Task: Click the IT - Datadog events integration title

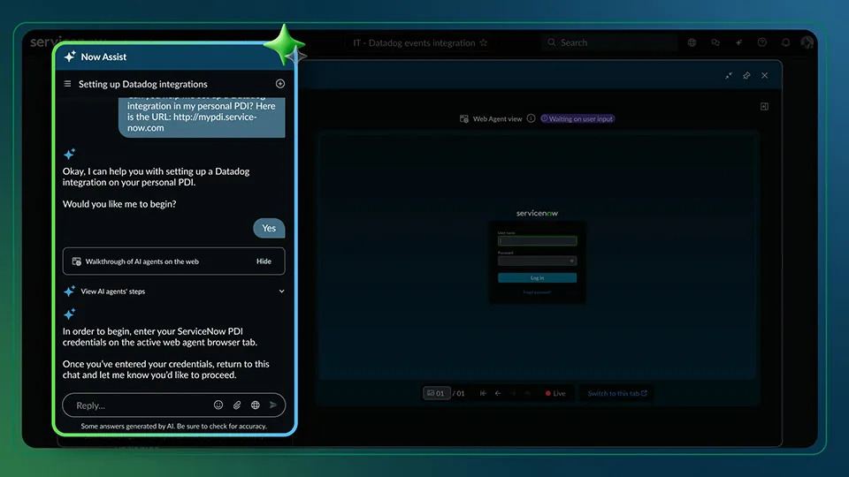Action: tap(414, 42)
